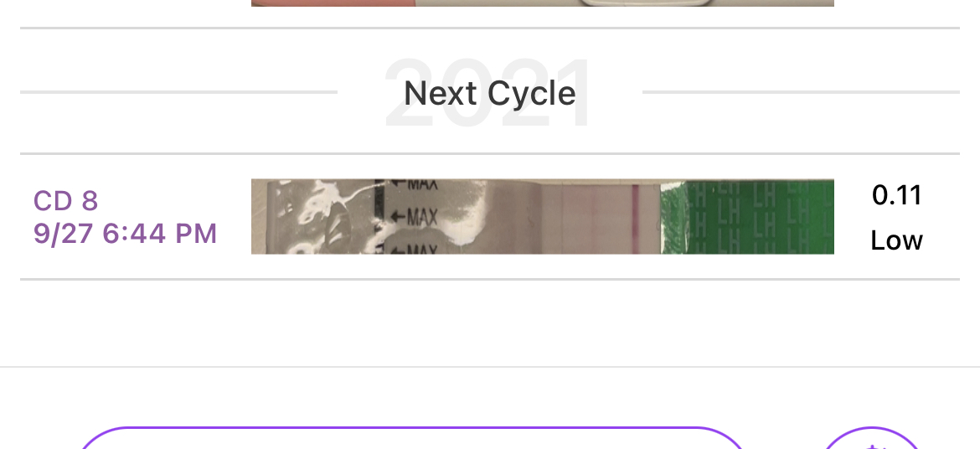Viewport: 980px width, 449px height.
Task: Tap the round purple button at bottom right
Action: (x=873, y=441)
